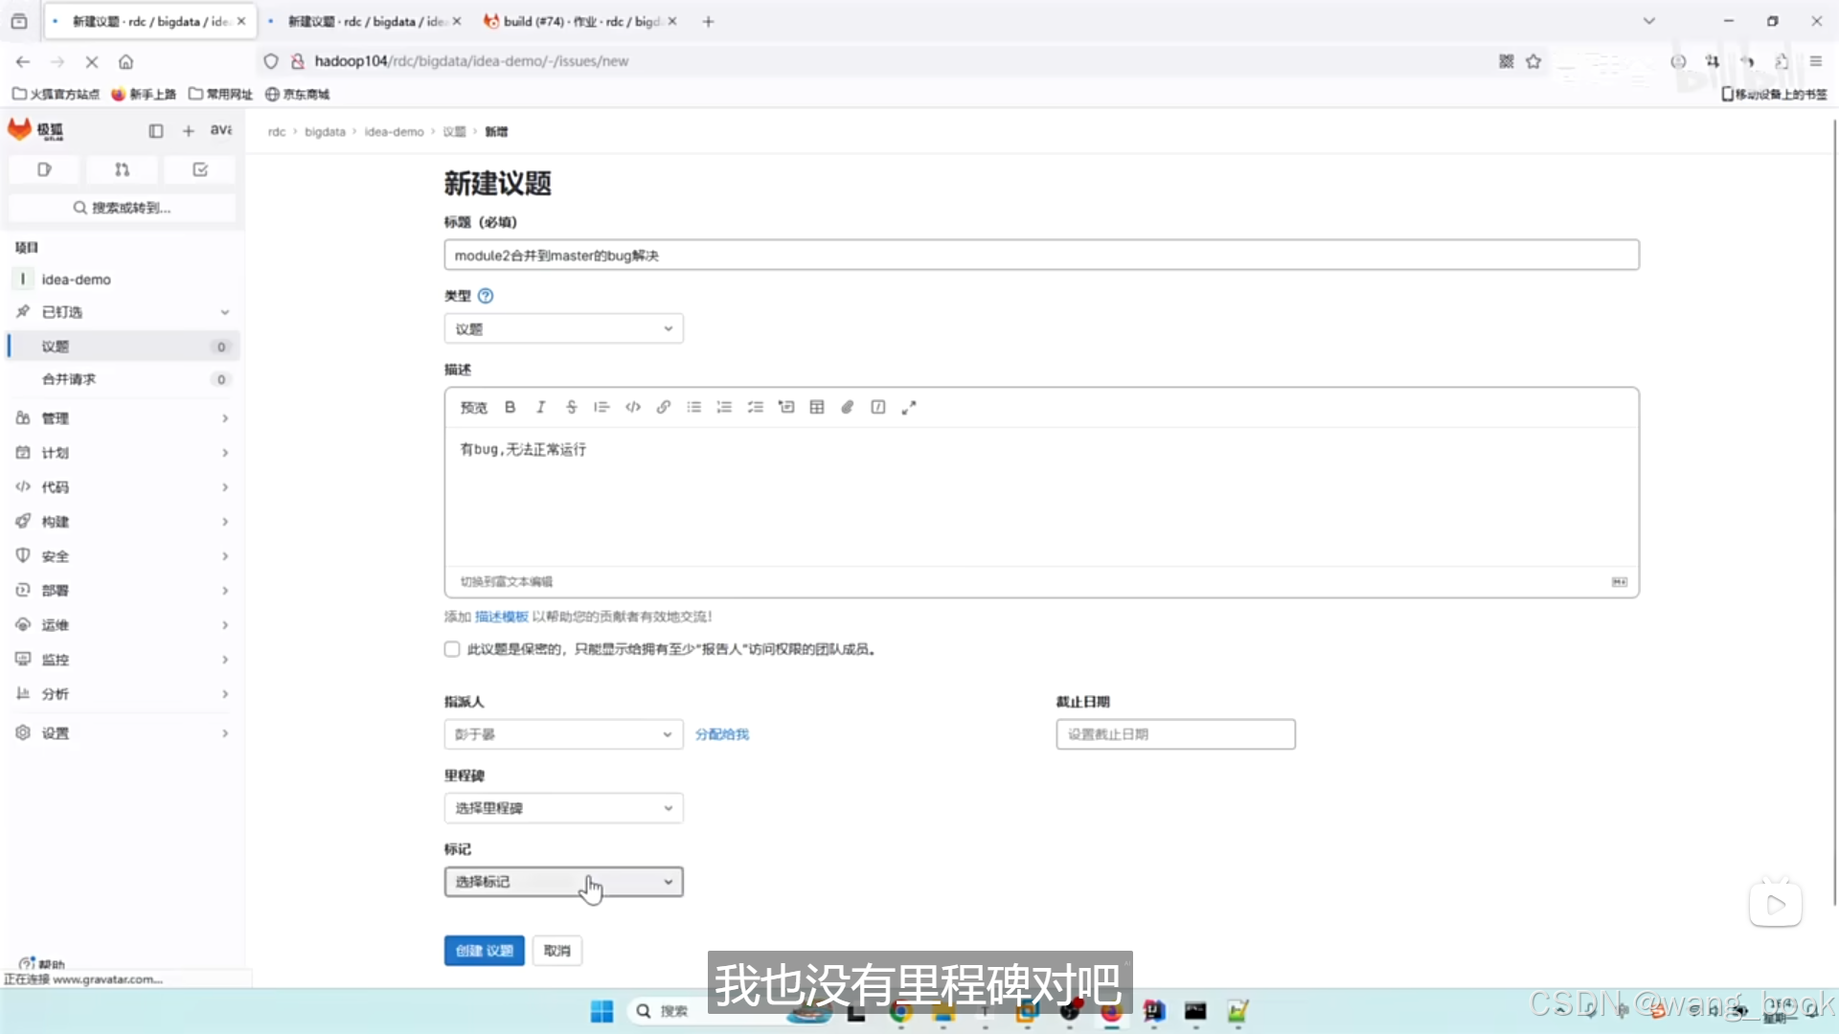Switch to rich text editing link

(x=507, y=582)
